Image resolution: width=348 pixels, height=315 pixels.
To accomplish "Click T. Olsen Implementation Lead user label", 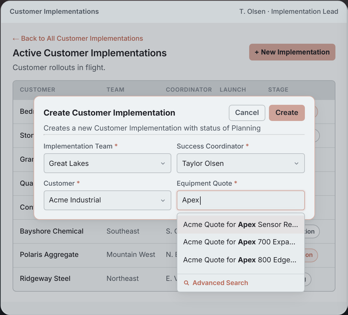I will tap(289, 12).
